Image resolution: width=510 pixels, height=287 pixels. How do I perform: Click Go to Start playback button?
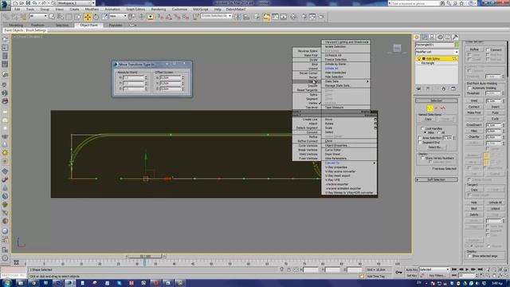click(454, 269)
